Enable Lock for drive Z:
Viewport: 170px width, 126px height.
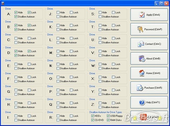pos(113,103)
